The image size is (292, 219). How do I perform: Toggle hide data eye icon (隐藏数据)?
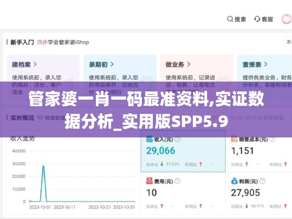pyautogui.click(x=40, y=118)
